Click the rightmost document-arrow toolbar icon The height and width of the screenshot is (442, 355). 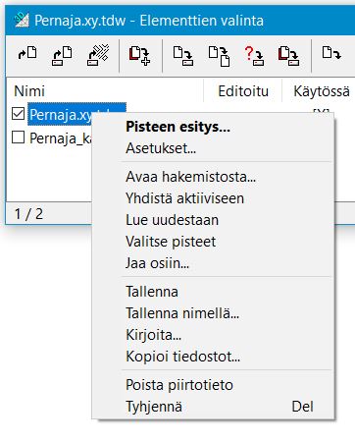coord(331,53)
